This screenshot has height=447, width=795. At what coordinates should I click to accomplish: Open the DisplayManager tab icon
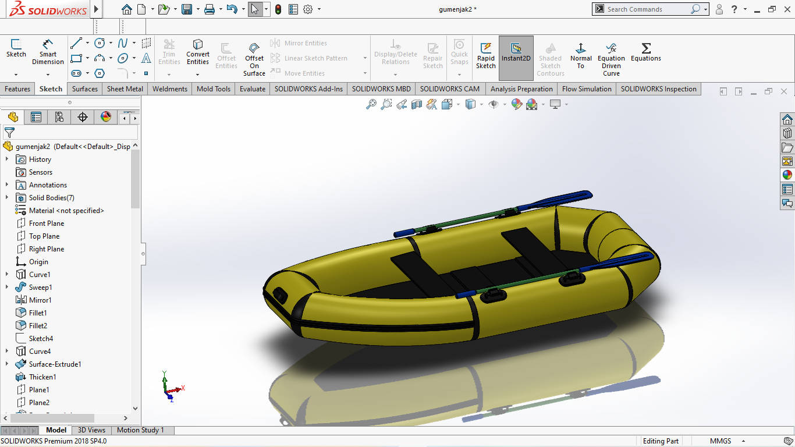tap(106, 117)
